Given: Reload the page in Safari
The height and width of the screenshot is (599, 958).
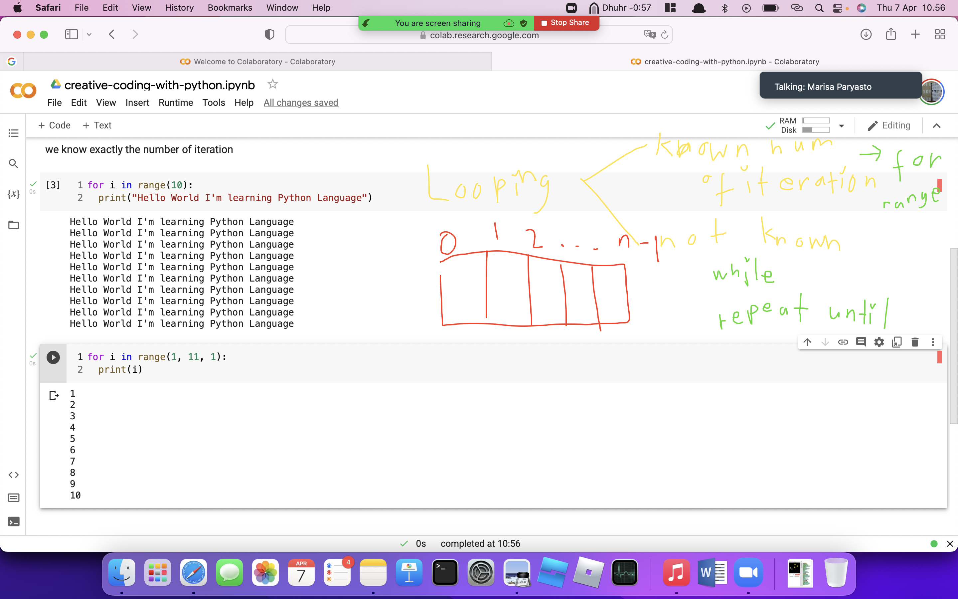Looking at the screenshot, I should pyautogui.click(x=665, y=35).
